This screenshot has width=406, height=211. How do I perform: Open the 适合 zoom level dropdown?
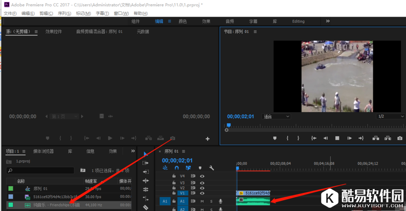[x=276, y=116]
